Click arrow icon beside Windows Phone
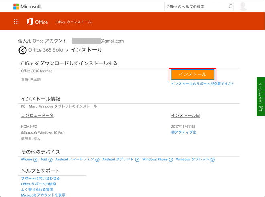265x197 pixels. point(171,160)
